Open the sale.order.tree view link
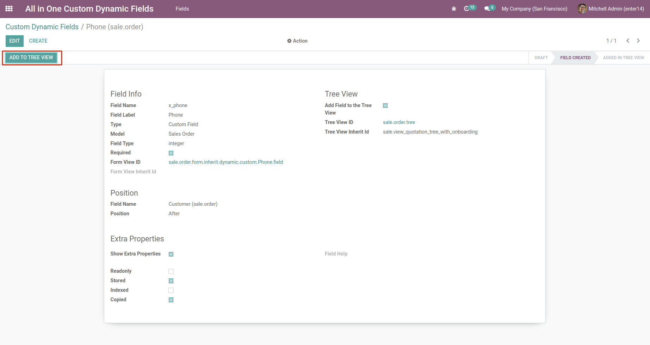This screenshot has width=650, height=345. (399, 122)
